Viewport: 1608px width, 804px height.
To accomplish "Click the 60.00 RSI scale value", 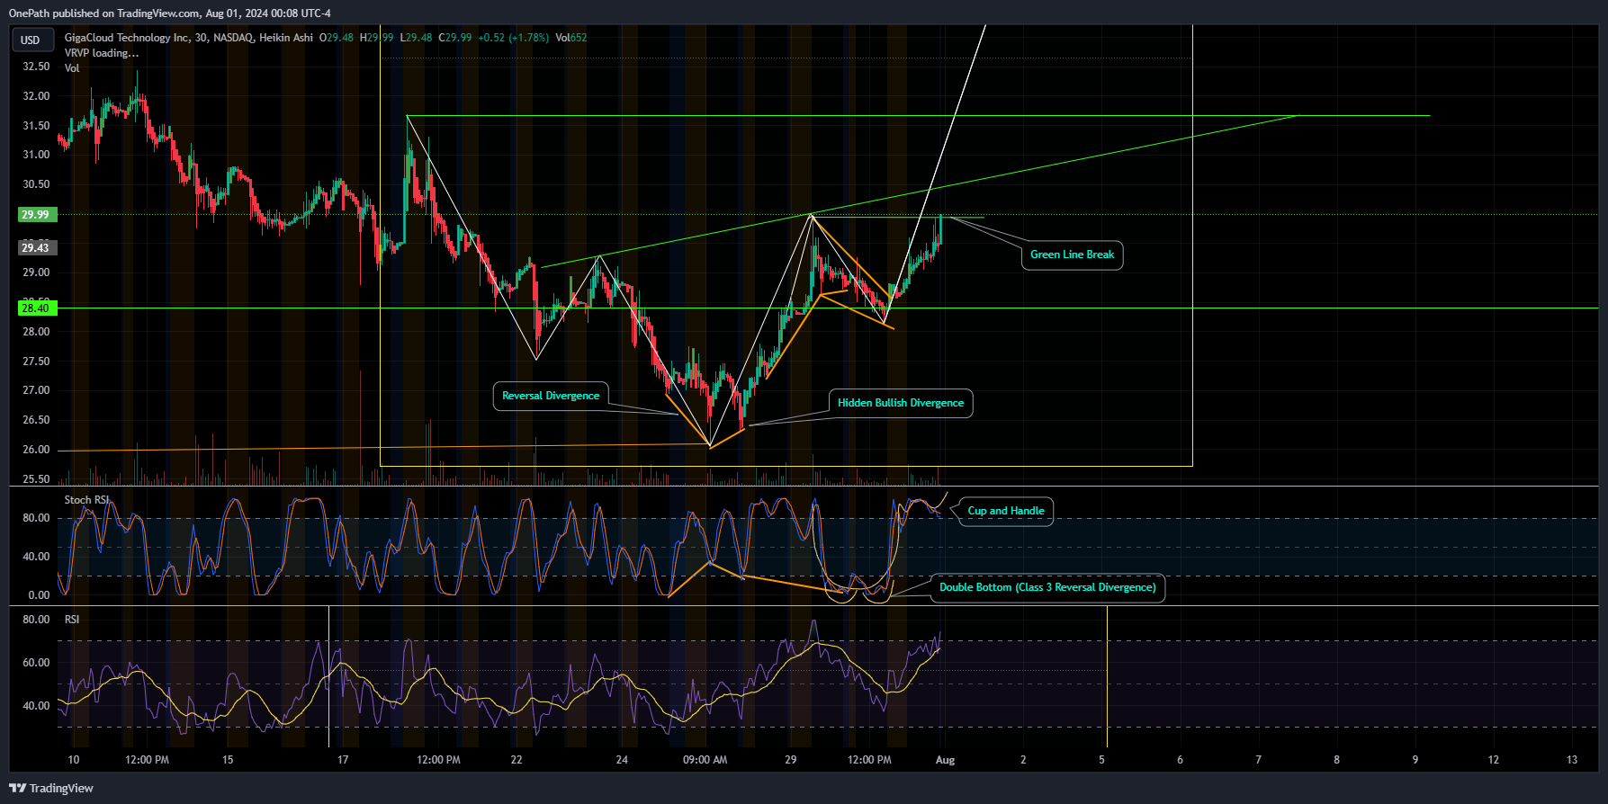I will click(x=36, y=663).
